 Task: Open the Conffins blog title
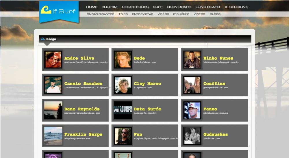214,83
